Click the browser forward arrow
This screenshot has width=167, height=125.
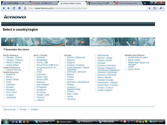(8, 8)
